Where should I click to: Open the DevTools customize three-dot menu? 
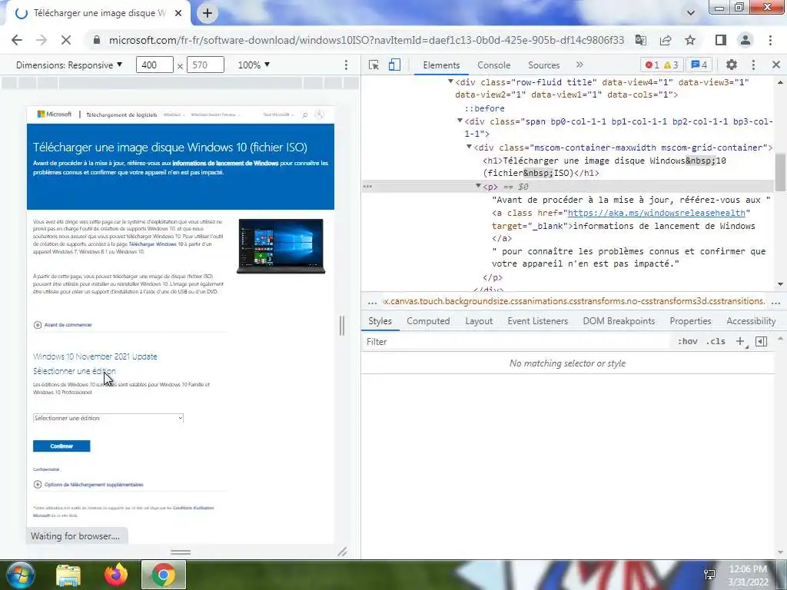[x=753, y=65]
